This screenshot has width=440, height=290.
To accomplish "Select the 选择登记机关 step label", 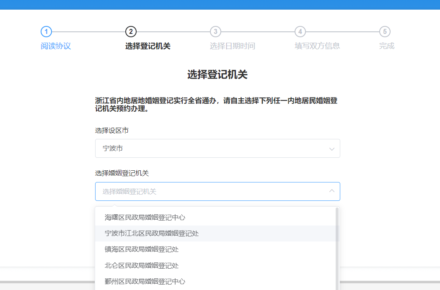I will pyautogui.click(x=148, y=46).
